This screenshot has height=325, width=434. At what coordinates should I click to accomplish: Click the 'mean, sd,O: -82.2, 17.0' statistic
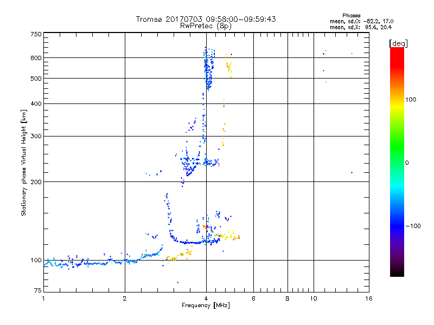pyautogui.click(x=361, y=21)
